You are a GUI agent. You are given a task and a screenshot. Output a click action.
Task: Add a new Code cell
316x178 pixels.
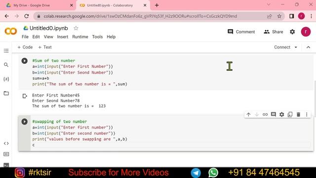[x=25, y=47]
